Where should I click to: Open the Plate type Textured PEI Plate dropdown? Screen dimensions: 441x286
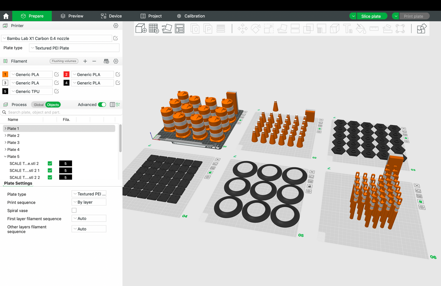pyautogui.click(x=74, y=48)
